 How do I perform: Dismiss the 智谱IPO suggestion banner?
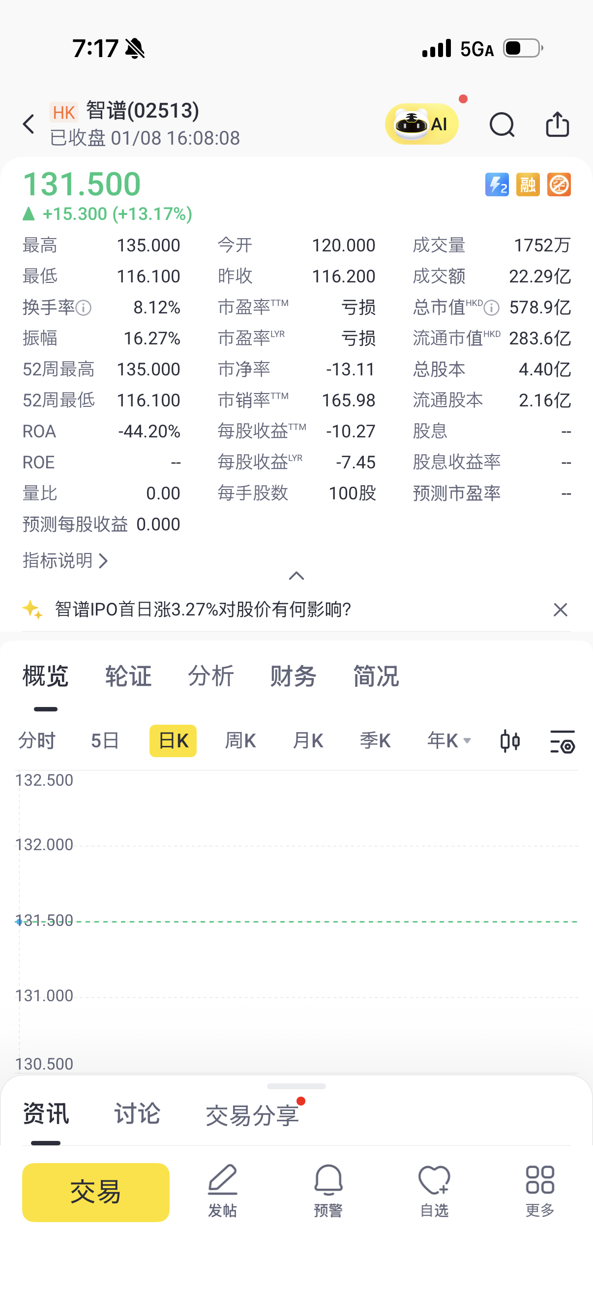pos(560,610)
